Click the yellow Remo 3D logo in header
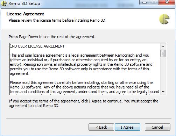 164,19
